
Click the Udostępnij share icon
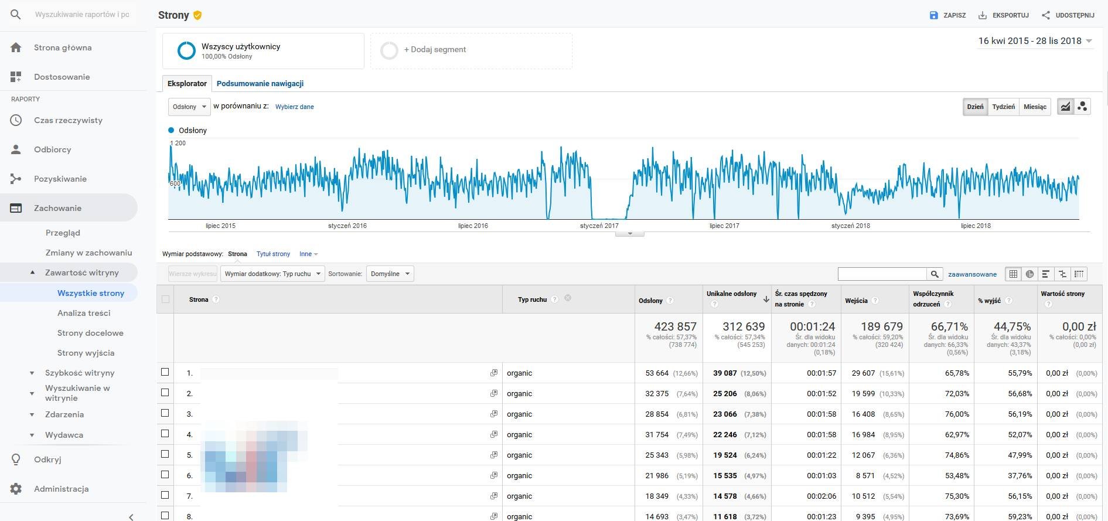pos(1045,15)
